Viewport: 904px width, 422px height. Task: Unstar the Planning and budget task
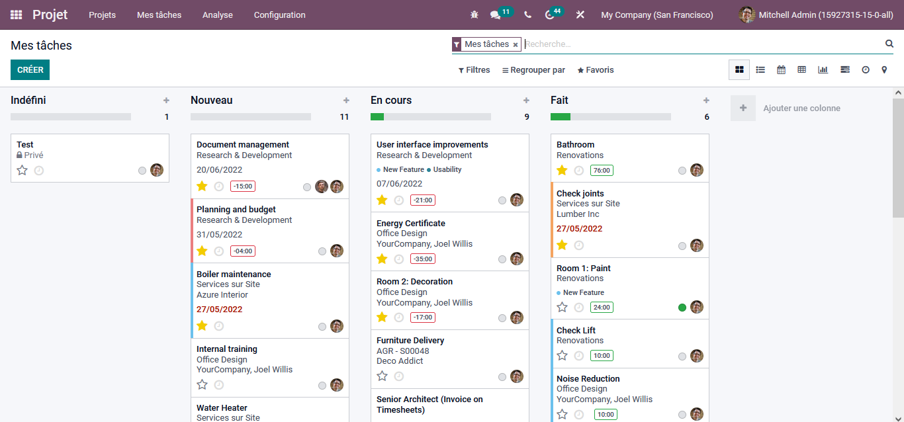point(202,251)
